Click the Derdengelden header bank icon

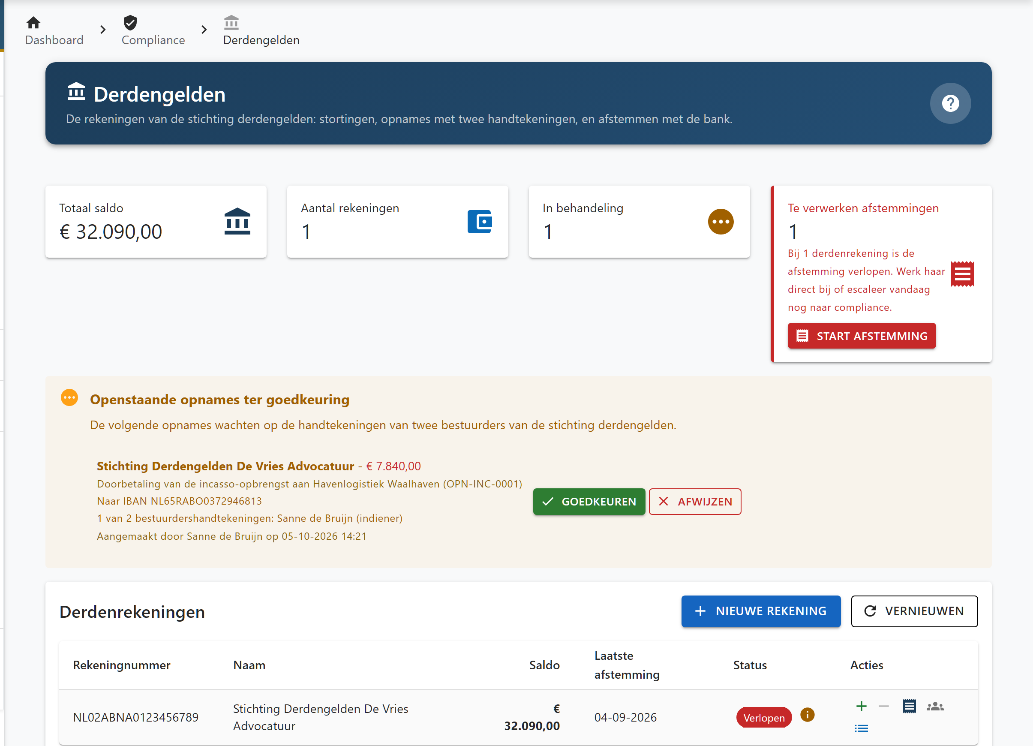(76, 91)
